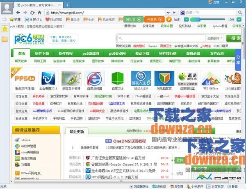Open the 全部软件 category dropdown
The width and height of the screenshot is (246, 189).
click(214, 38)
